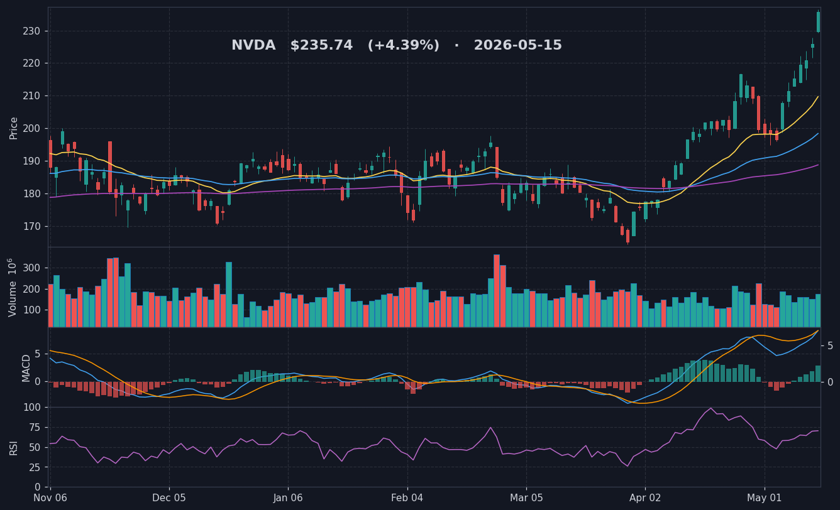Click the 200 volume tick label
The image size is (840, 510).
point(32,290)
